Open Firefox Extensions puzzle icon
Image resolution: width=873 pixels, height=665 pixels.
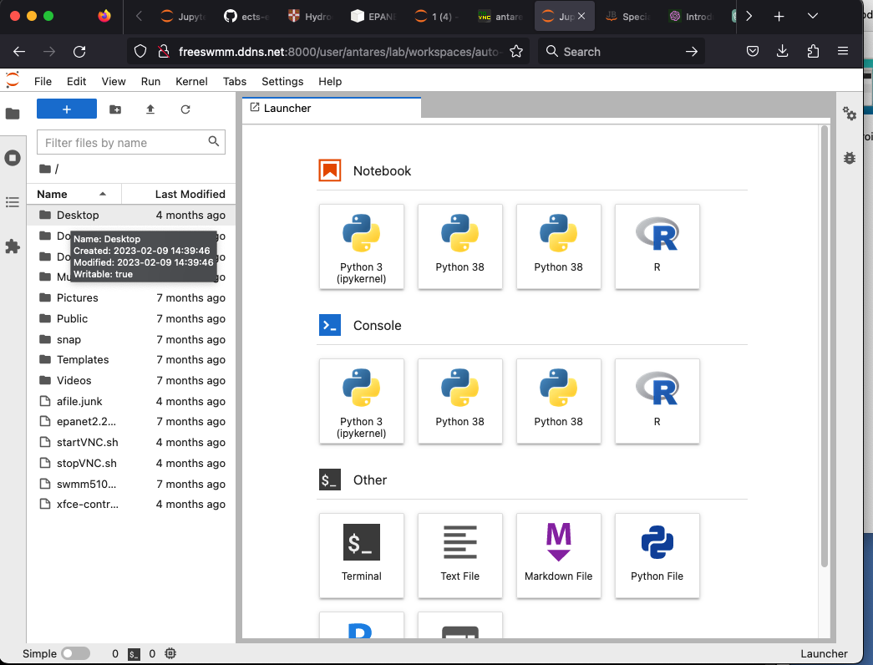click(813, 51)
